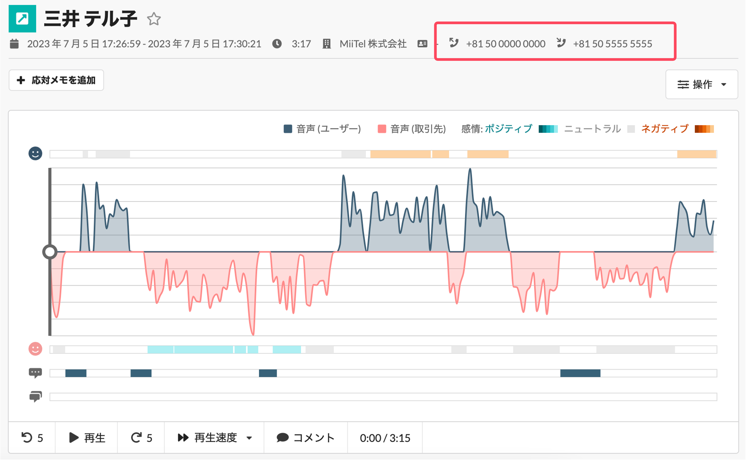Click the building icon beside MiiTel 株式会社
This screenshot has height=460, width=746.
(327, 44)
